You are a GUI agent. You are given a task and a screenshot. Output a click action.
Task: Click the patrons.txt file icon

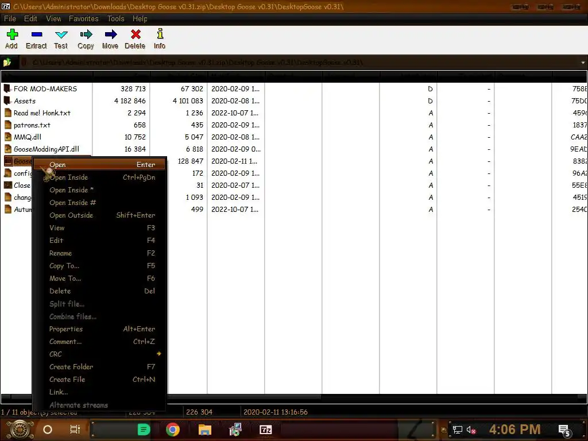pos(7,125)
